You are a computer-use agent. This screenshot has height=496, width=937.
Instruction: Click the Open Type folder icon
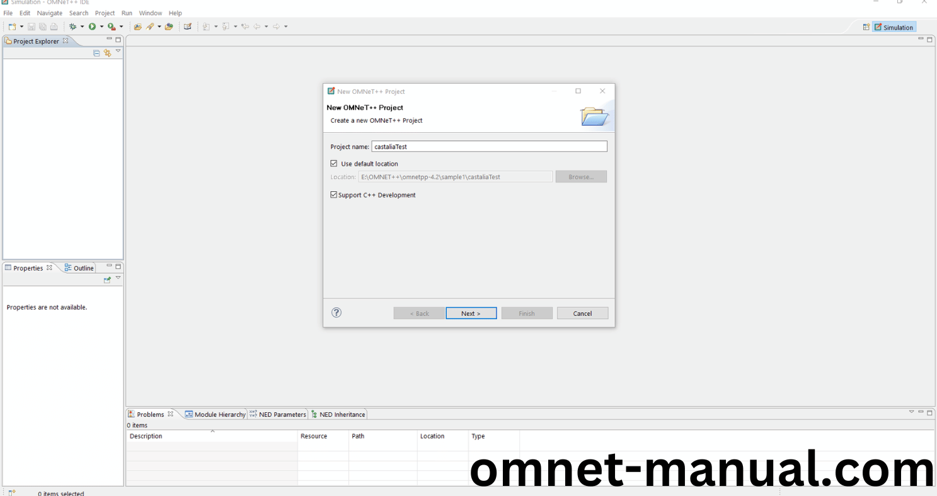tap(138, 26)
